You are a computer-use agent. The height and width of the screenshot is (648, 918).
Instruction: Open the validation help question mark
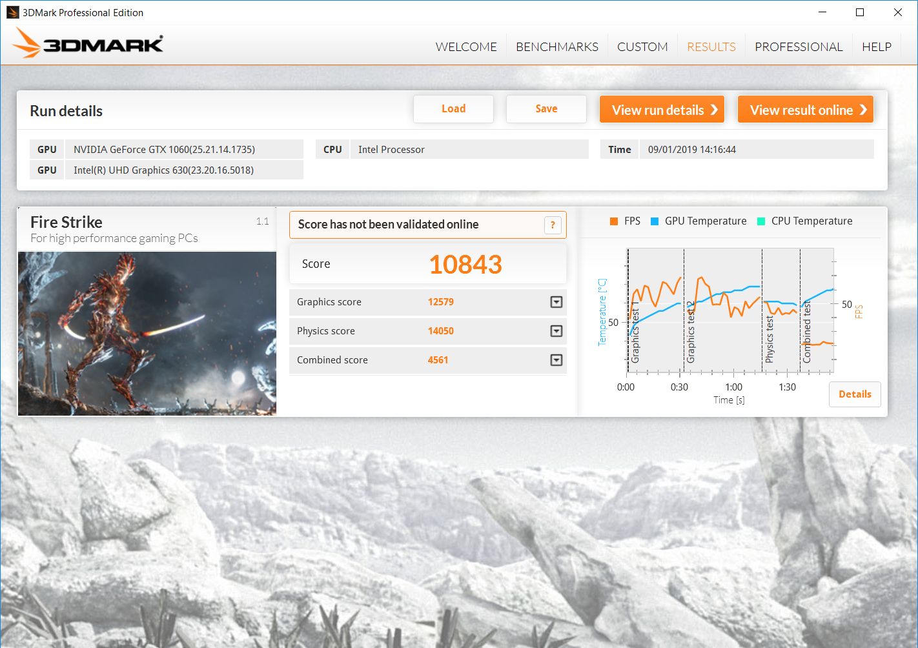[553, 225]
